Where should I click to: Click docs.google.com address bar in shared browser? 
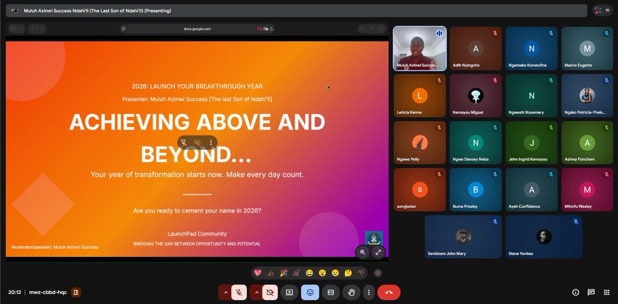(x=197, y=29)
